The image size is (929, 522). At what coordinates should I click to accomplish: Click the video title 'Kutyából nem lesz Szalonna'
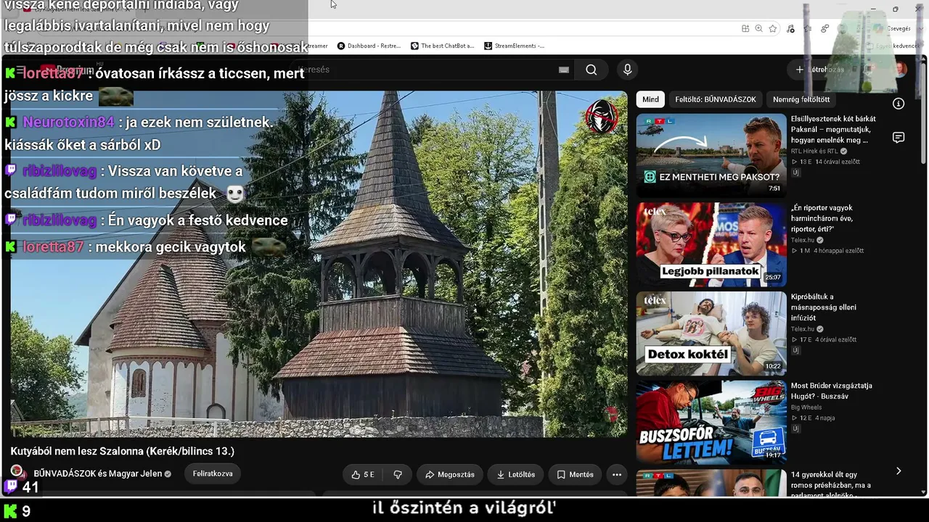[x=122, y=451]
